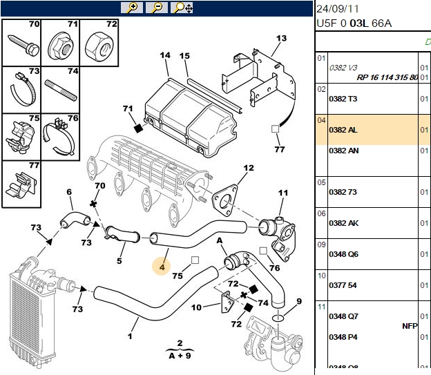
Task: Select part number 0382 AL row
Action: 373,130
